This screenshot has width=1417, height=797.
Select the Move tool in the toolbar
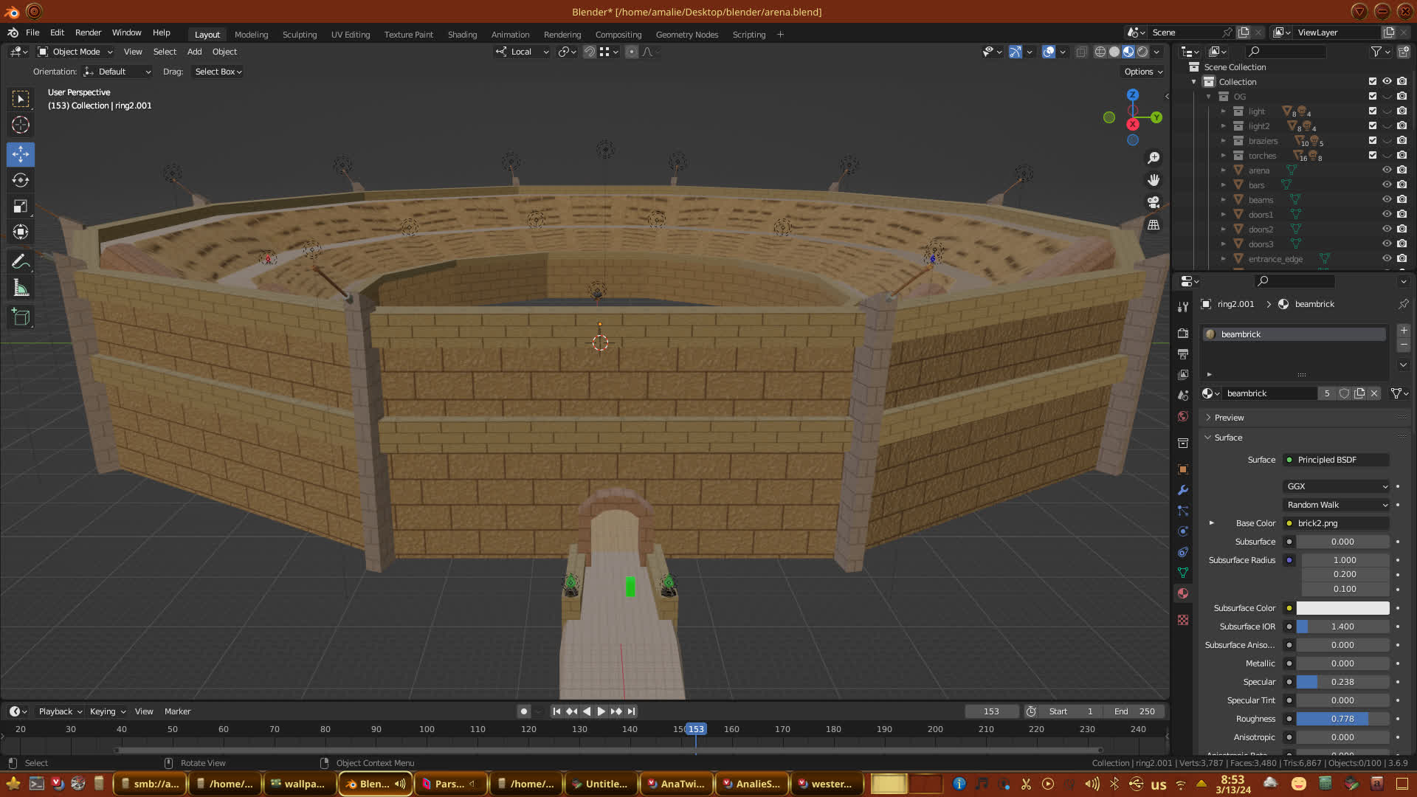coord(21,154)
